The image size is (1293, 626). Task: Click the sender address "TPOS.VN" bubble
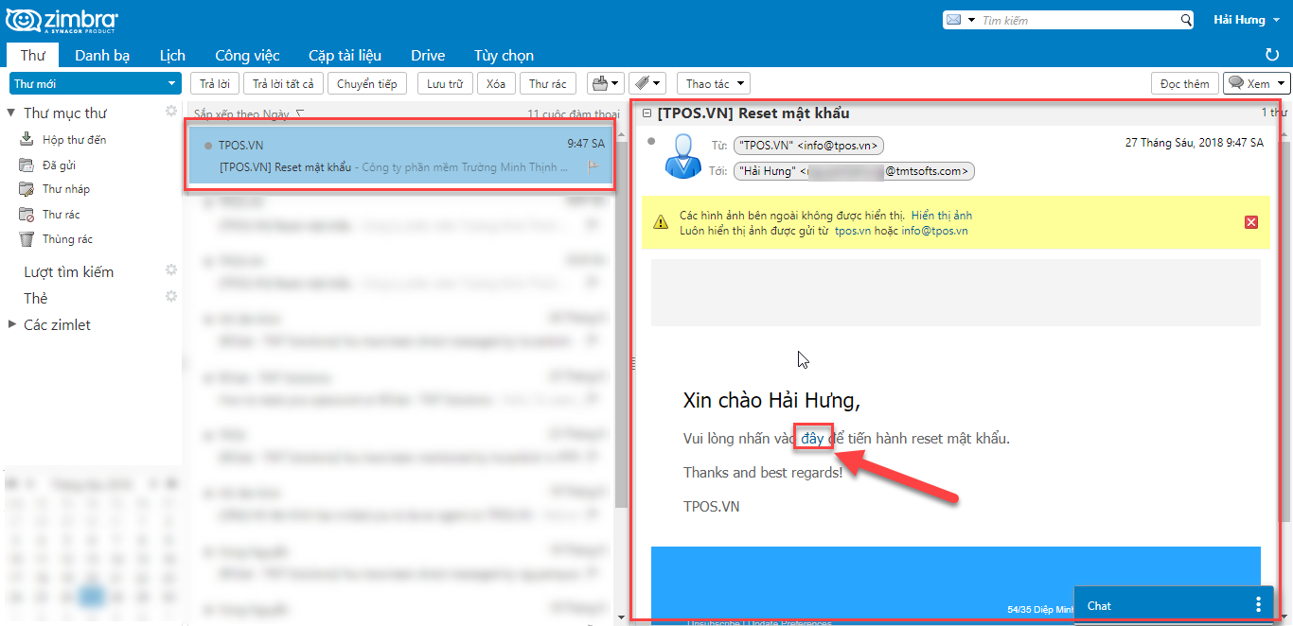pos(809,146)
